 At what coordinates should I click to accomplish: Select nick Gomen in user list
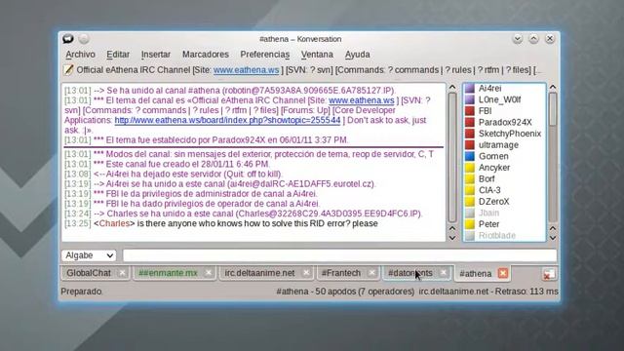[493, 156]
